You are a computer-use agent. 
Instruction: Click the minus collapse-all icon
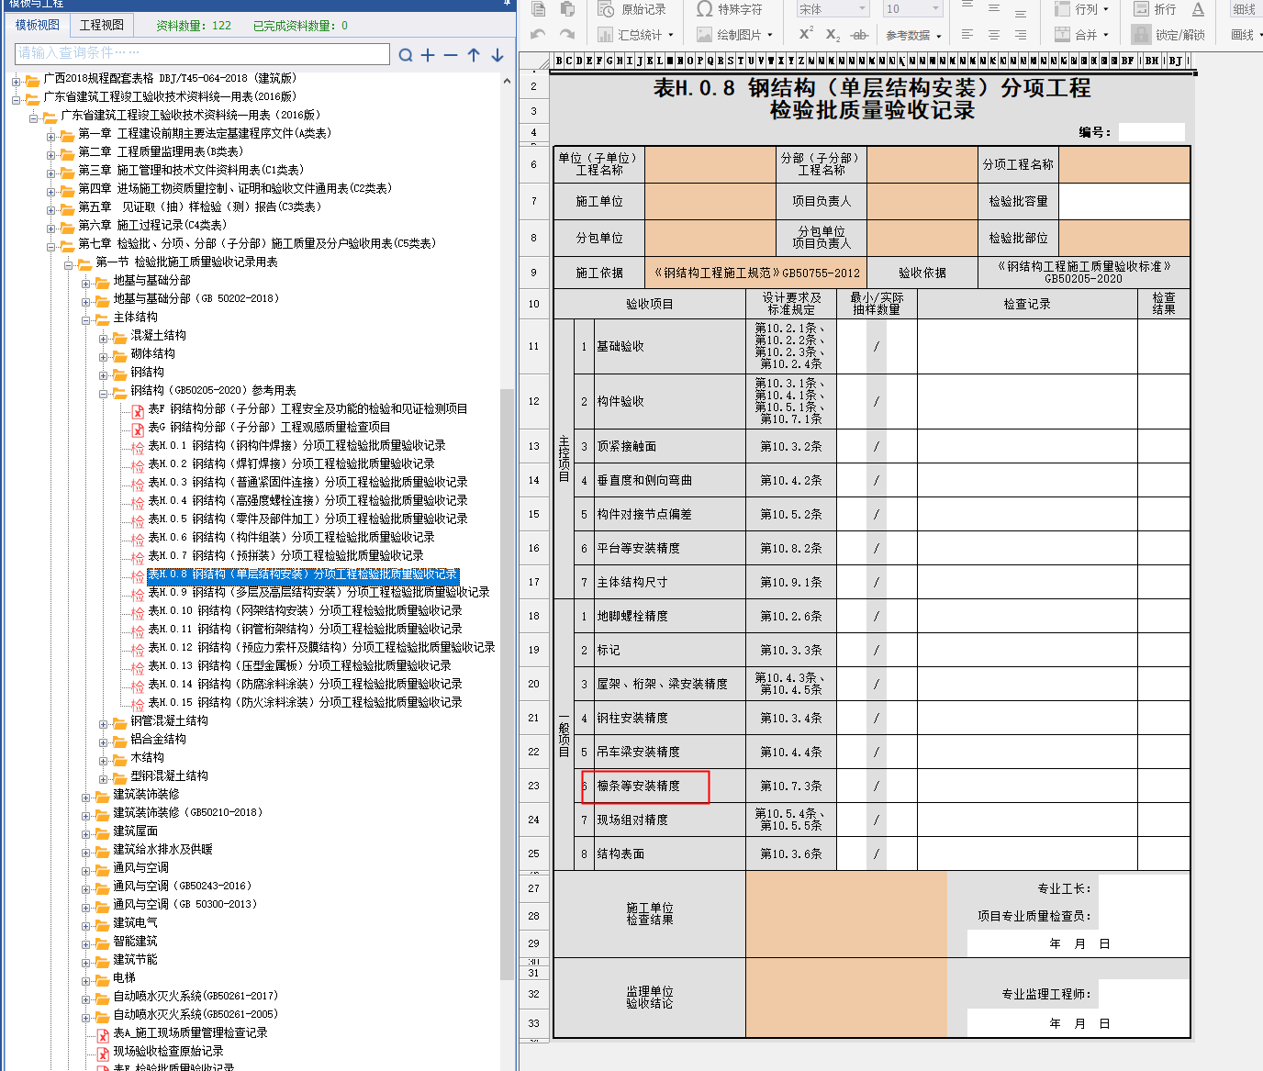pyautogui.click(x=451, y=55)
